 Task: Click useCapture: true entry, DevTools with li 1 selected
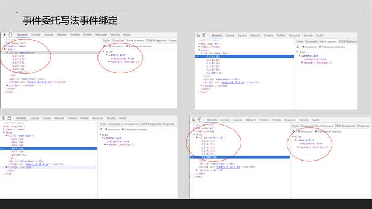coord(315,59)
